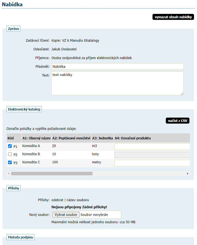Screen dimensions: 197x245
Task: Select the 'Zpráva' section label
Action: [x=13, y=29]
